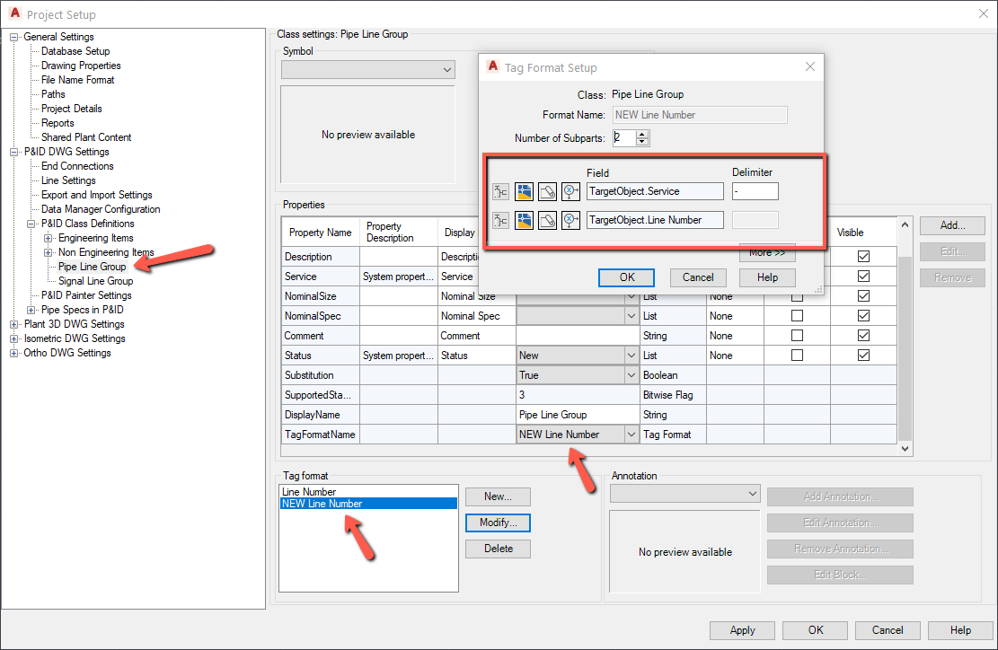Viewport: 998px width, 650px height.
Task: Select Signal Line Group tree item
Action: pyautogui.click(x=95, y=281)
